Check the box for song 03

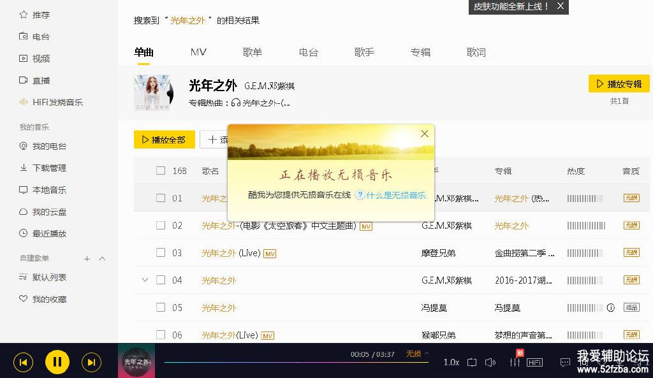(x=161, y=252)
